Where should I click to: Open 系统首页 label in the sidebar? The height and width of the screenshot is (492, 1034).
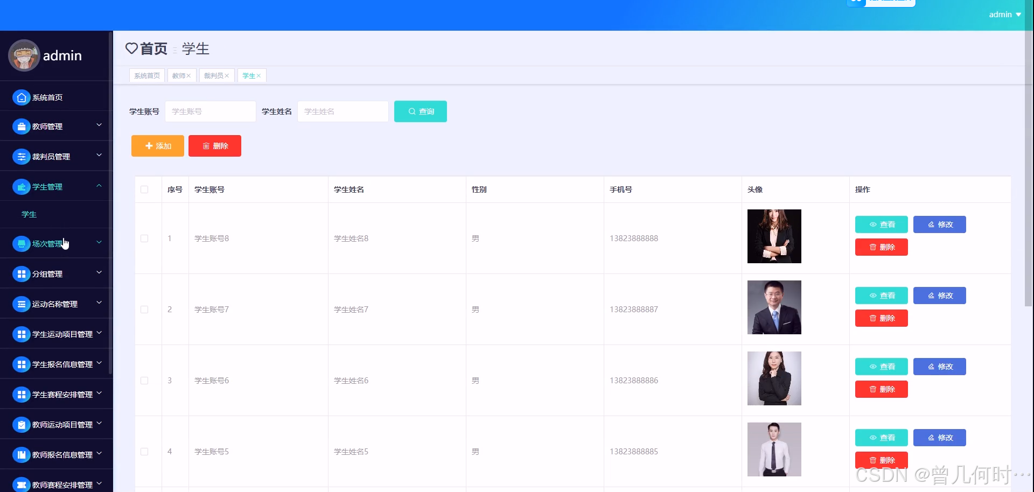47,97
